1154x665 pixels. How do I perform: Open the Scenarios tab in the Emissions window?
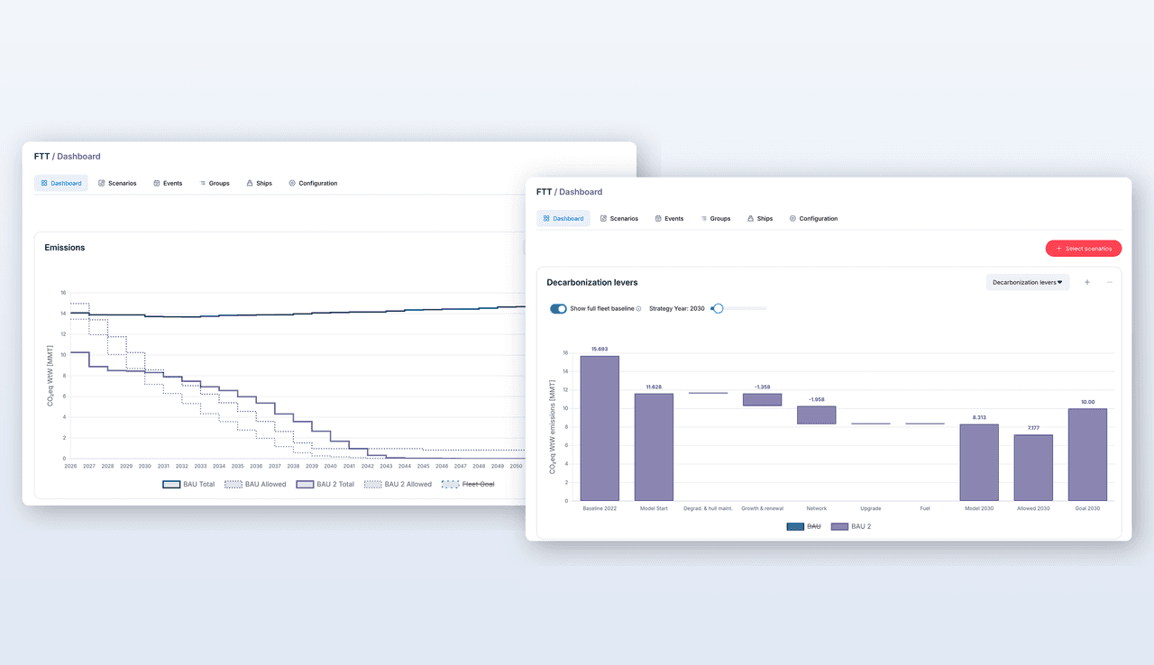tap(117, 183)
